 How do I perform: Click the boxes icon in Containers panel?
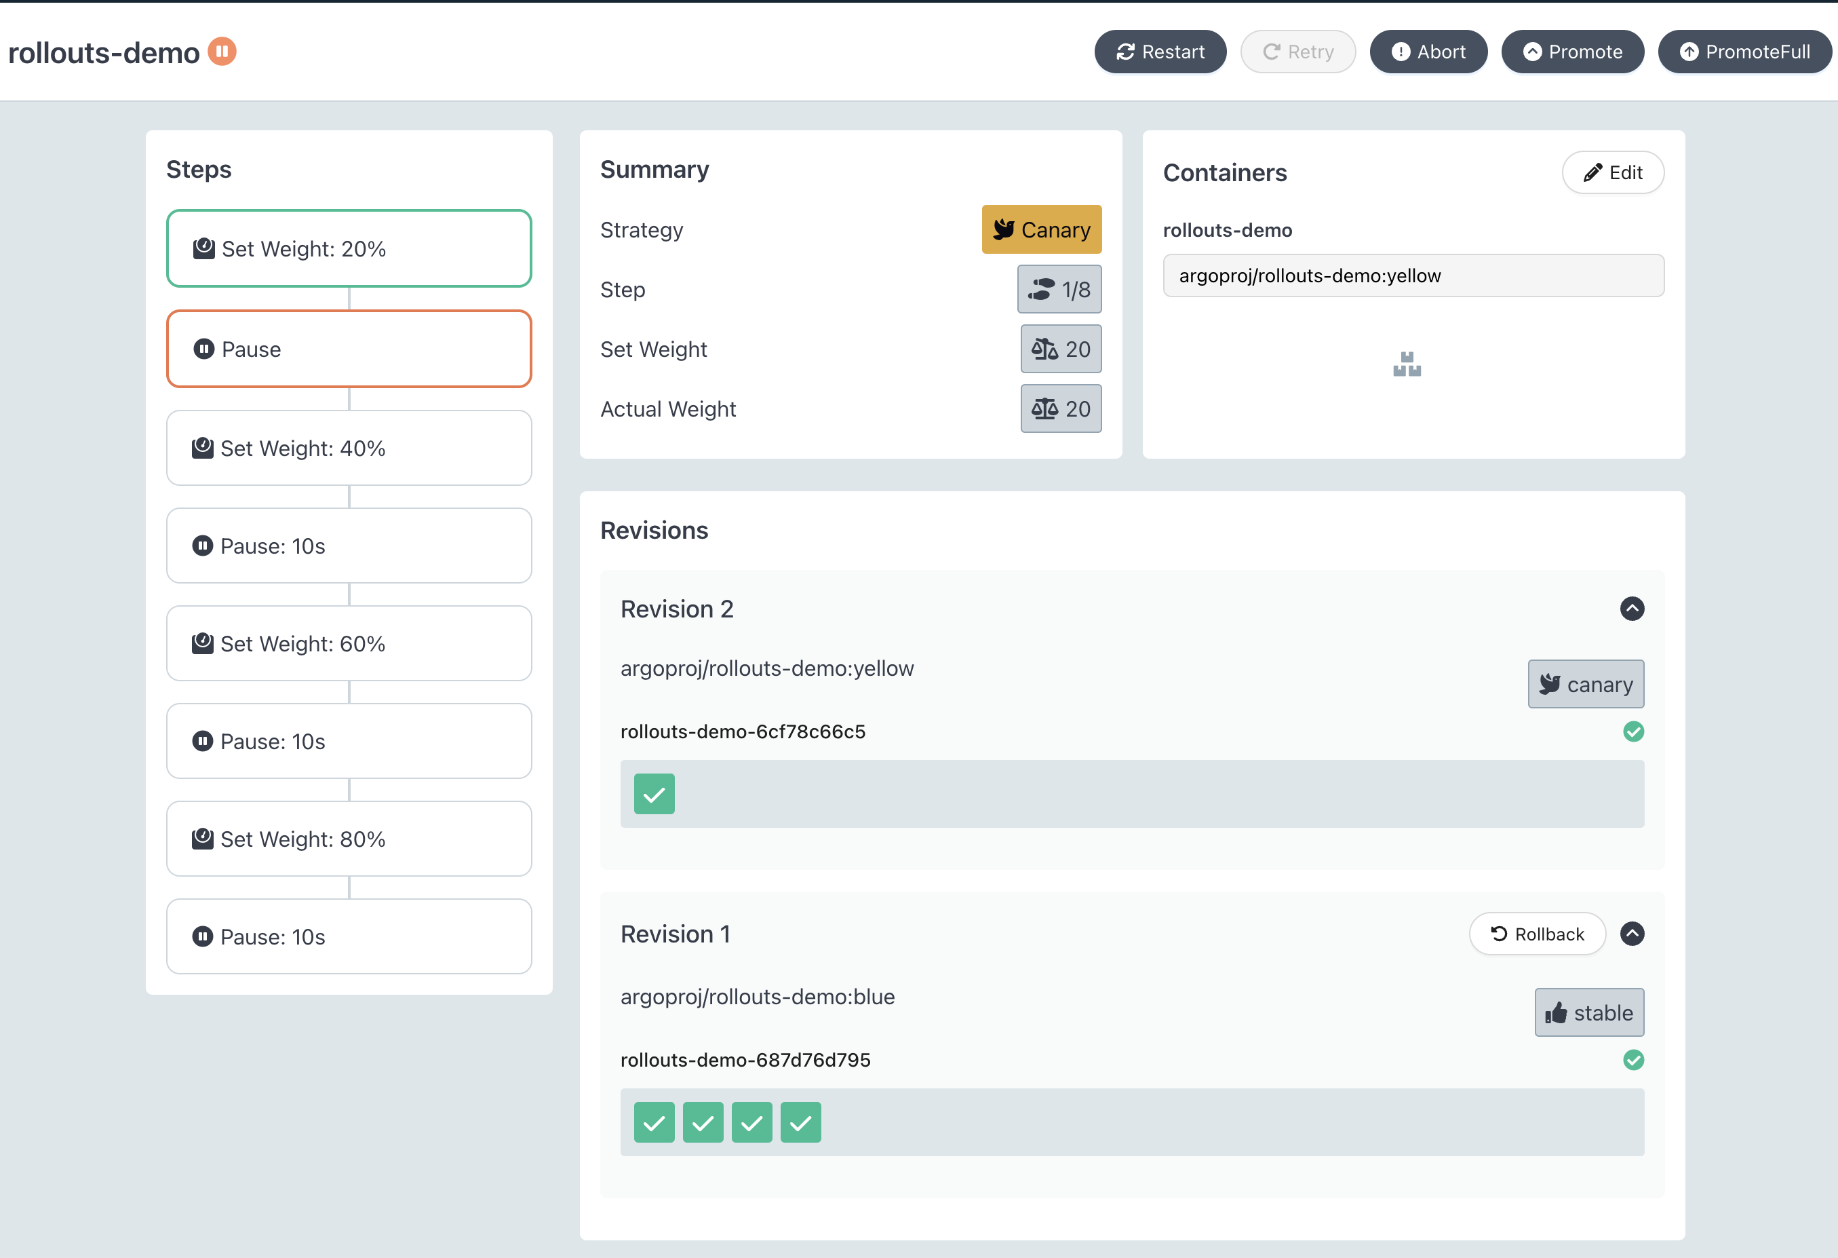coord(1406,364)
